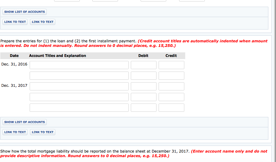276x162 pixels.
Task: Select the Dec. 31, 2017 date label
Action: 14,86
